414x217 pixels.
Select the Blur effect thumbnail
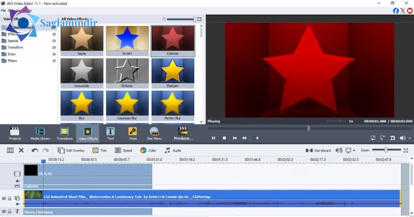point(82,105)
